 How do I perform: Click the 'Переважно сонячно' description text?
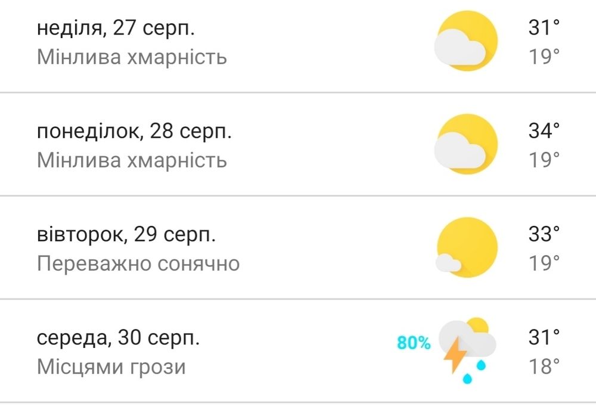138,263
